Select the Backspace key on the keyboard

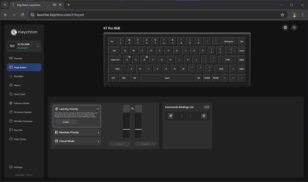coord(229,42)
